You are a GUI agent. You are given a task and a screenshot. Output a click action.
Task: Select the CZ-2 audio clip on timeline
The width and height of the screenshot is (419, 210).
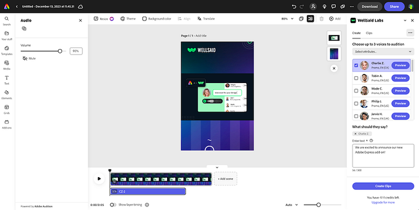(x=148, y=192)
